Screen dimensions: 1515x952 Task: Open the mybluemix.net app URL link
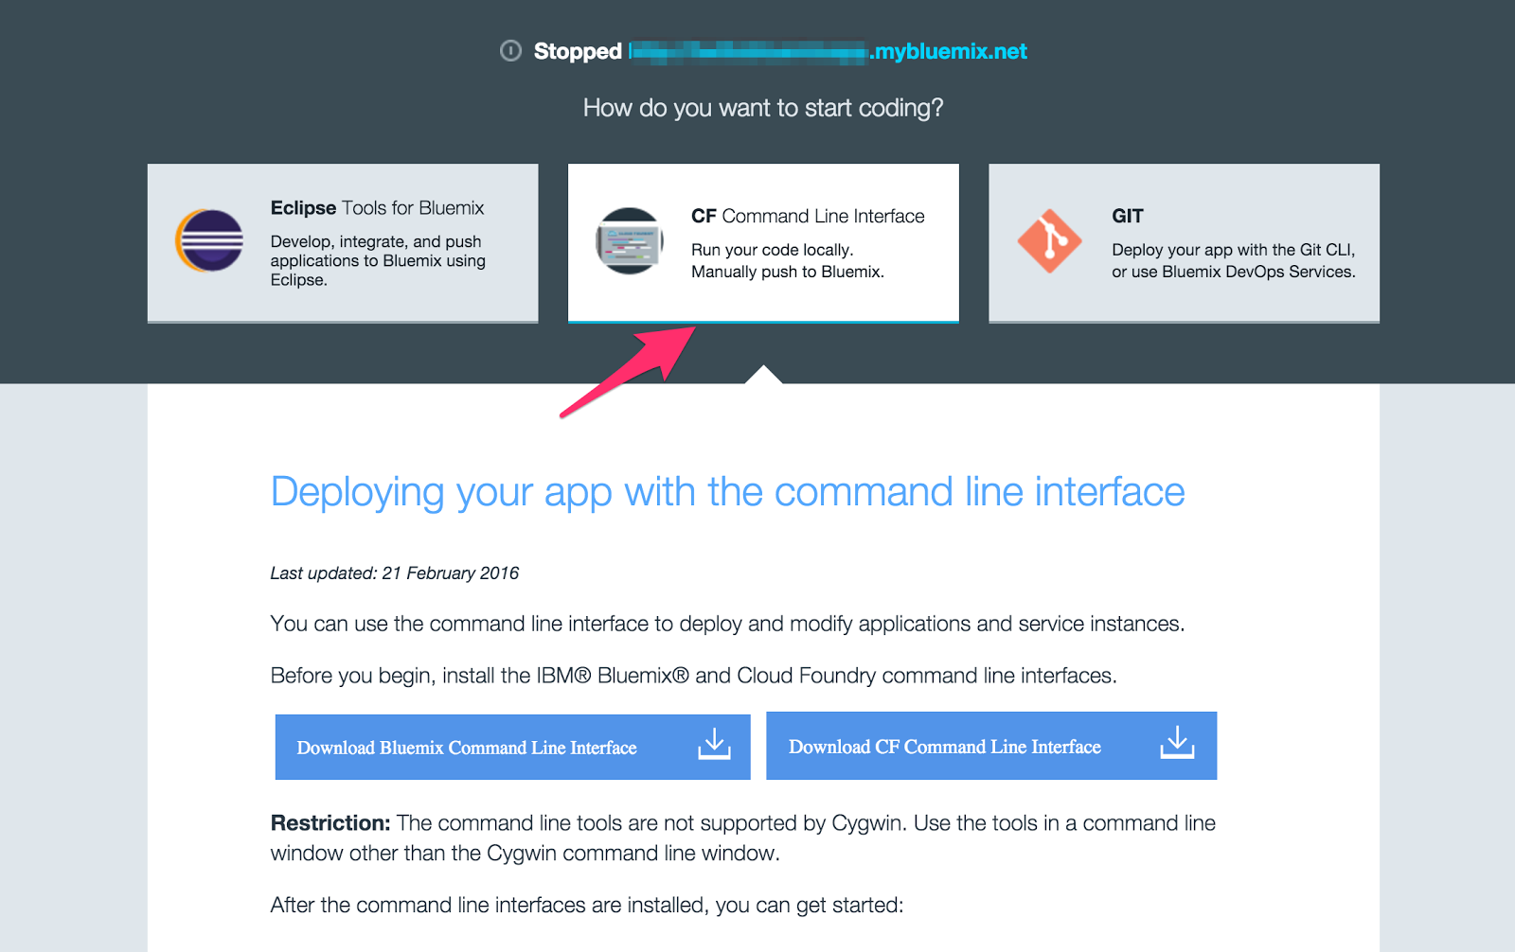pos(829,51)
